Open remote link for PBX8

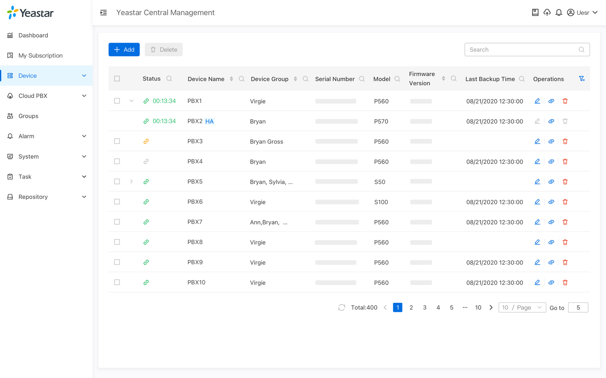click(551, 242)
